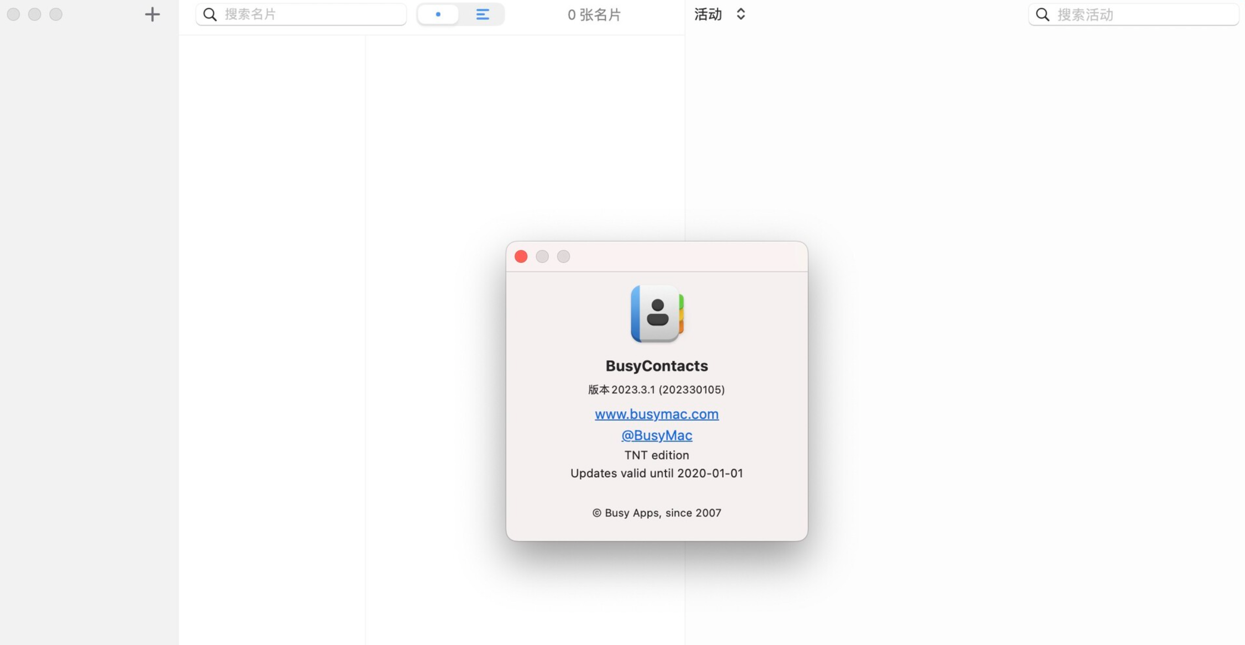Screen dimensions: 1245x645
Task: Click the main window's minimize button
Action: [35, 14]
